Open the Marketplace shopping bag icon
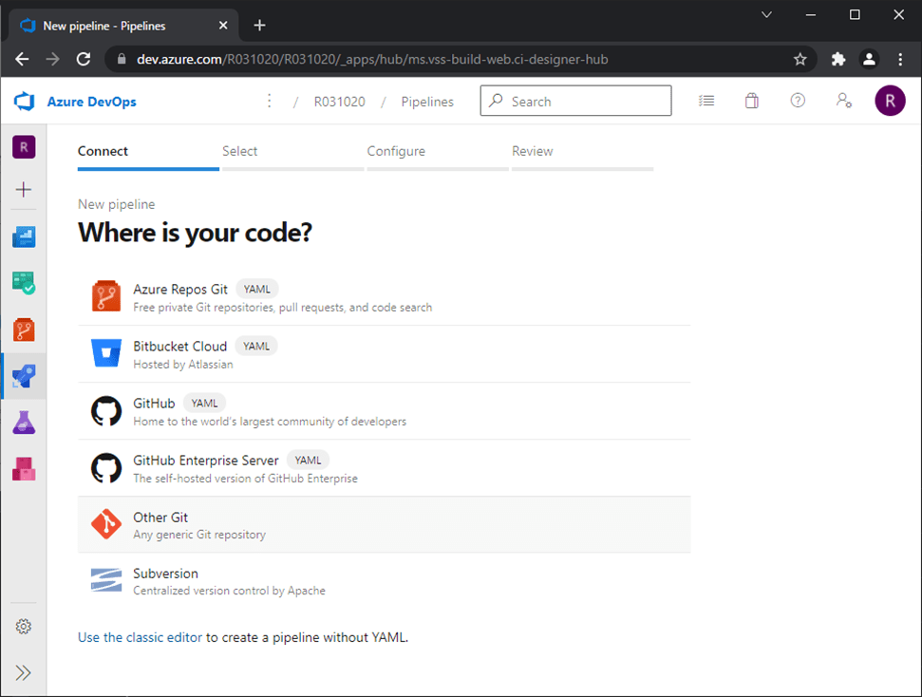 (x=751, y=102)
